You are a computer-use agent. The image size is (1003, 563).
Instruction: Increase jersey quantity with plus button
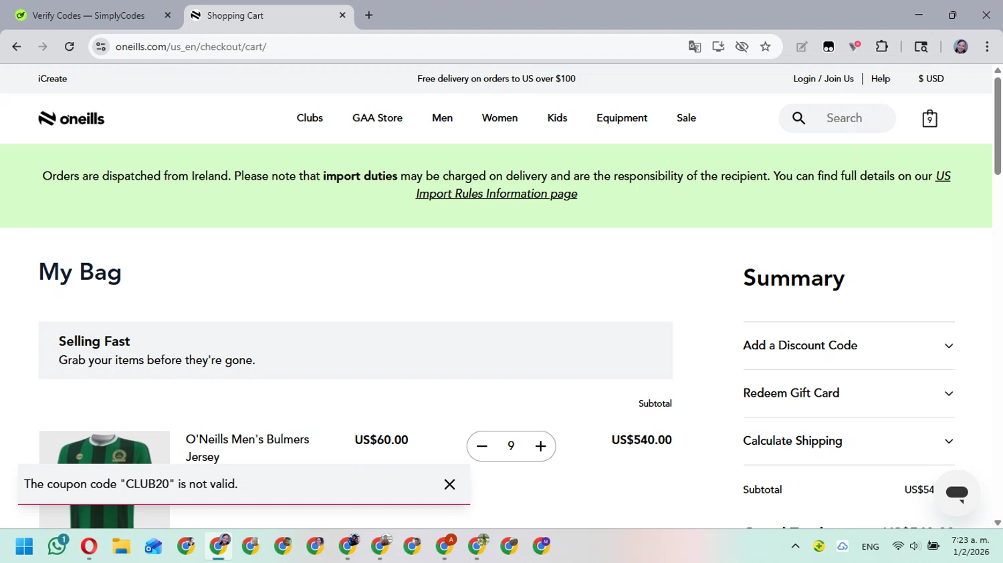(540, 446)
